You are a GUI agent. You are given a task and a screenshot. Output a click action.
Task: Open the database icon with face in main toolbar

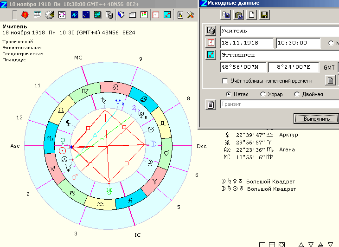pos(109,15)
